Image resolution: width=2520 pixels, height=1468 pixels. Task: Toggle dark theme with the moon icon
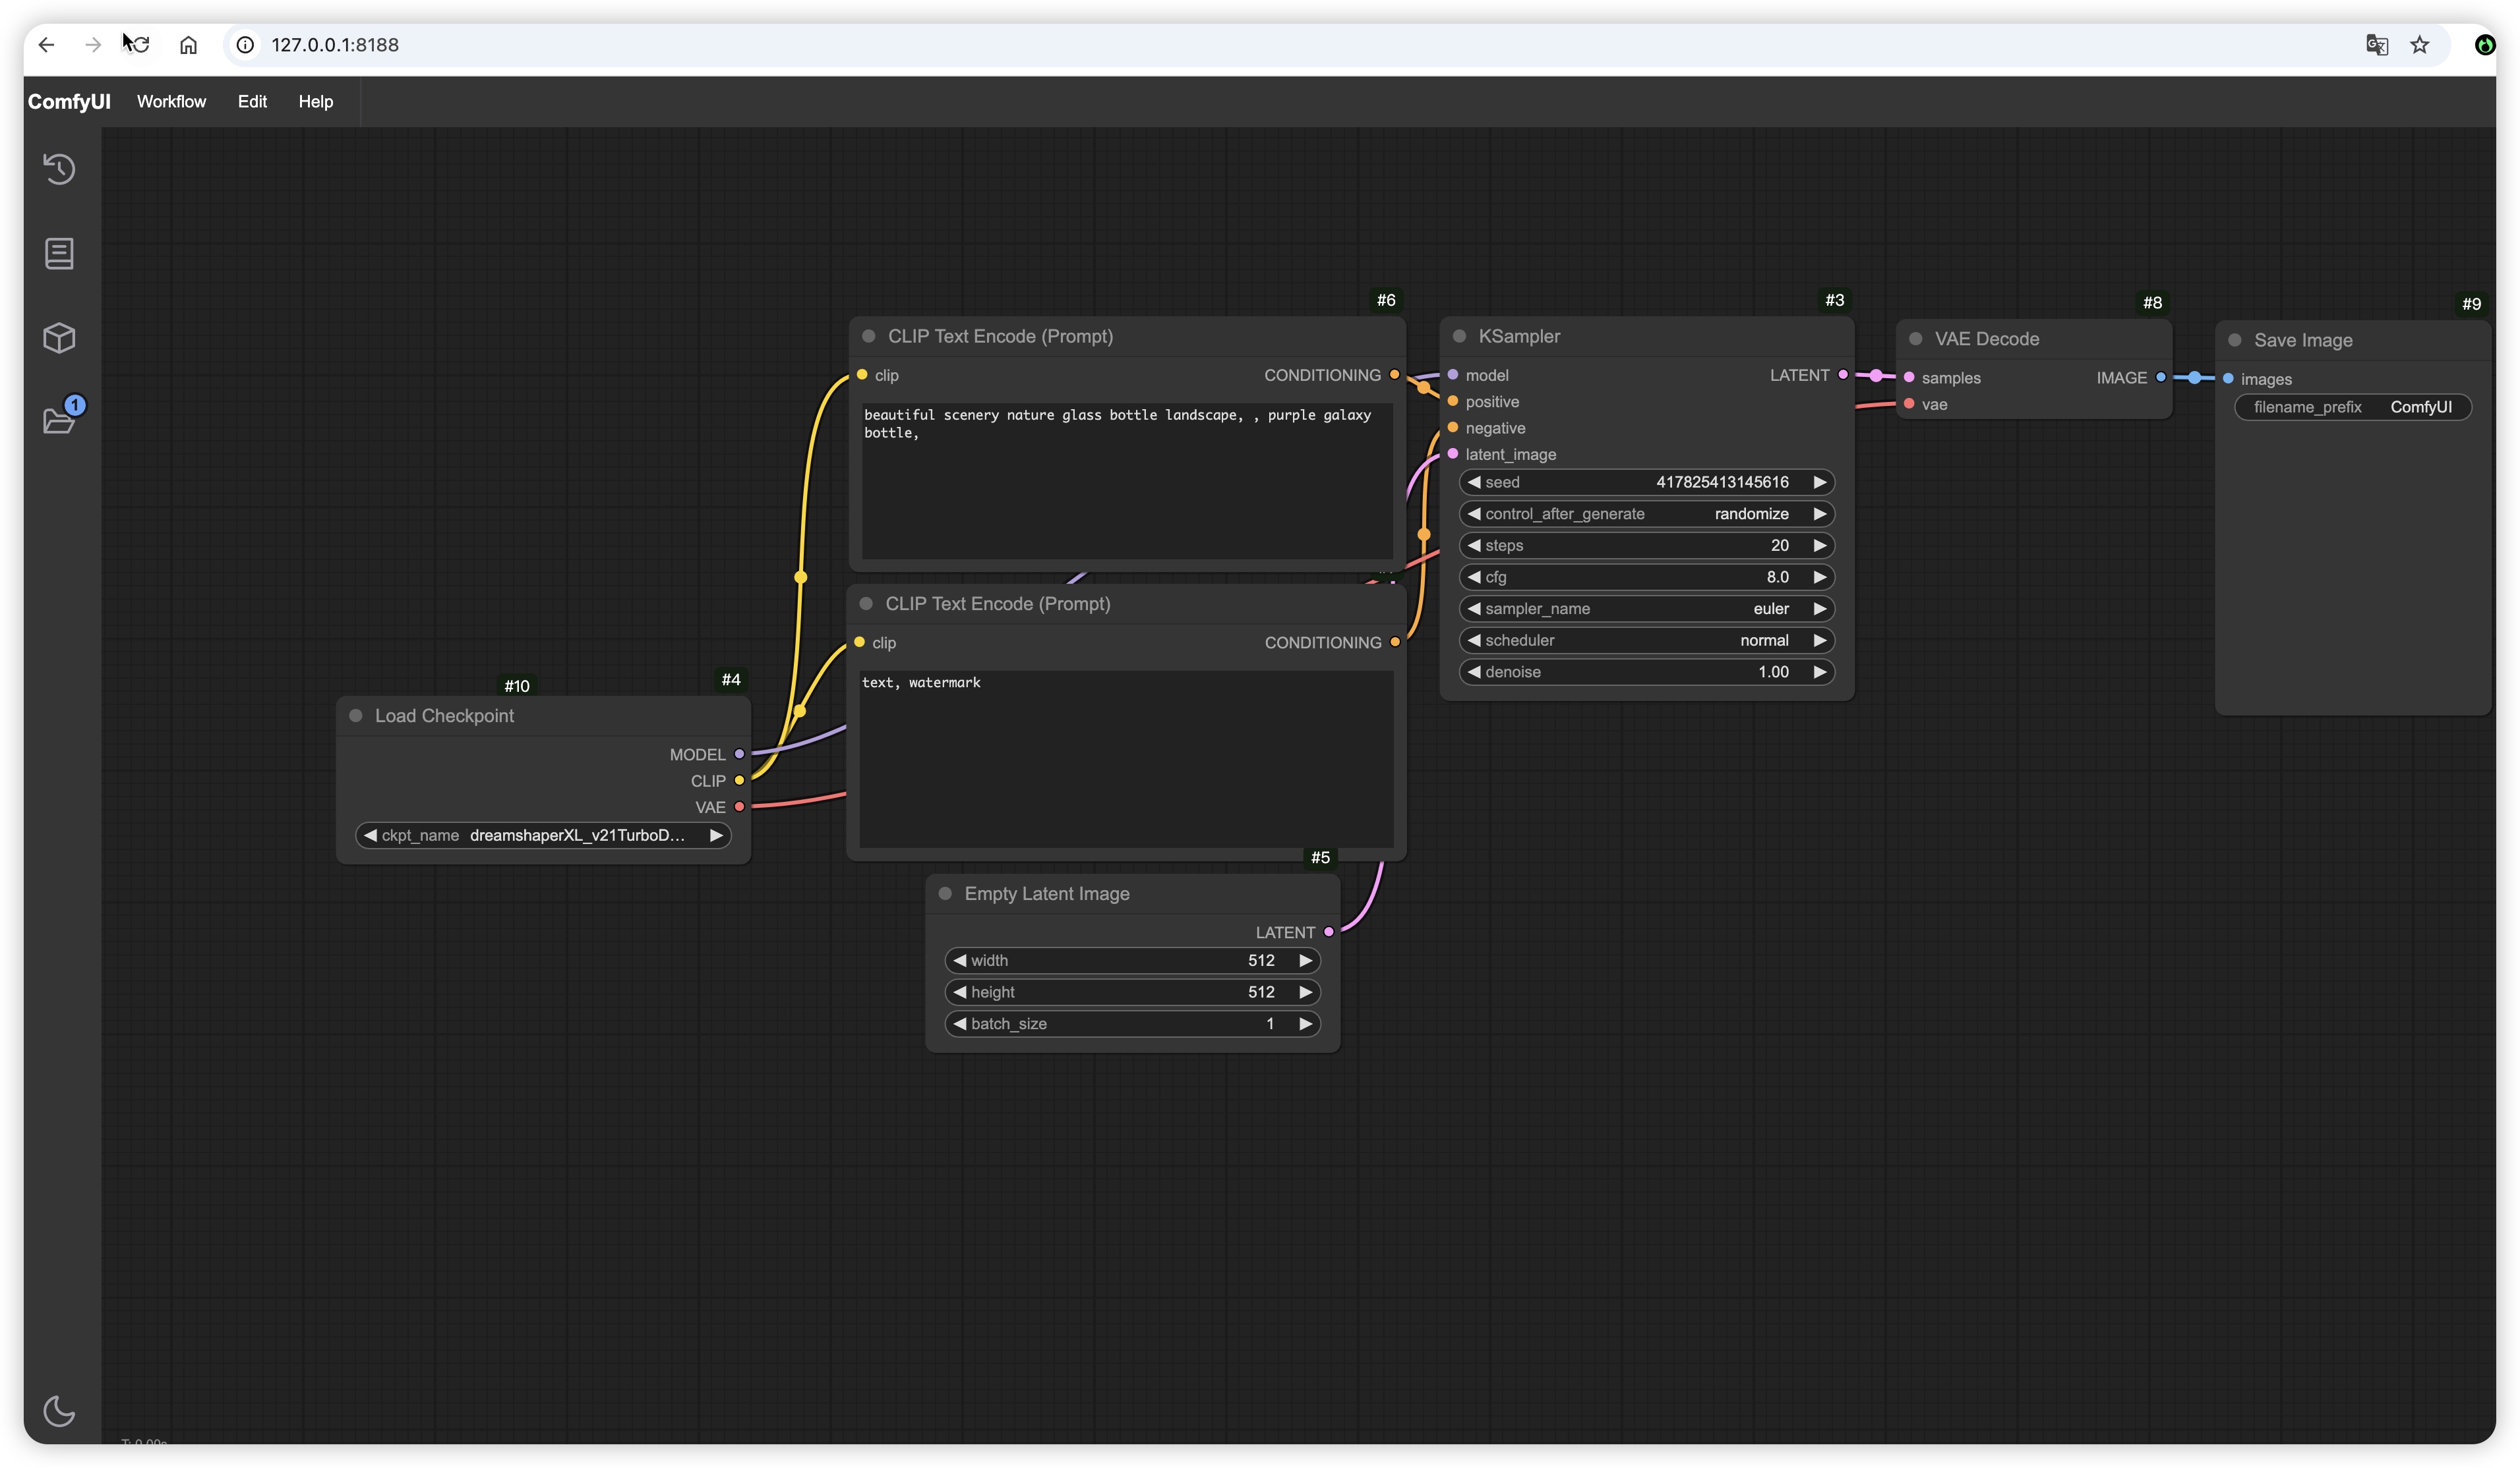coord(59,1410)
